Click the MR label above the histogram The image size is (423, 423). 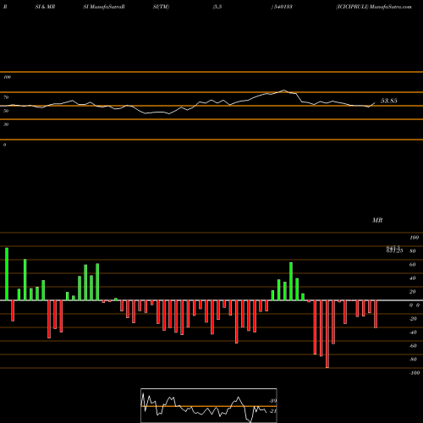[377, 220]
